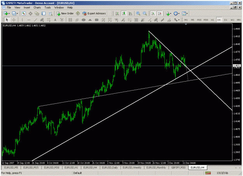Click the Expert Advisors button
The width and height of the screenshot is (243, 176).
pos(94,14)
